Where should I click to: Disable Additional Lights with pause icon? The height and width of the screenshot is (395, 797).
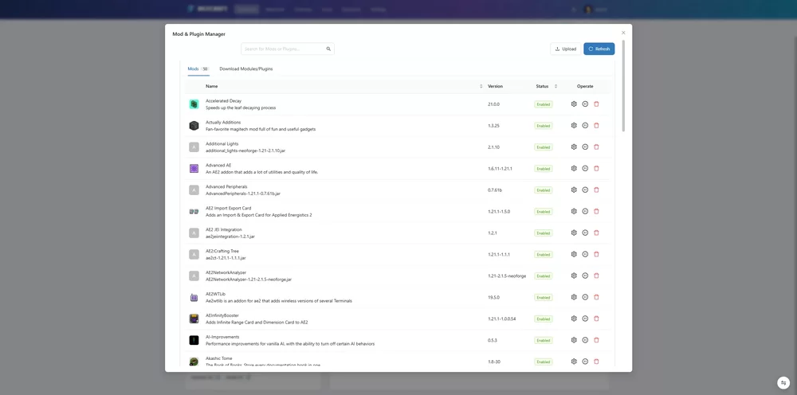pyautogui.click(x=585, y=147)
